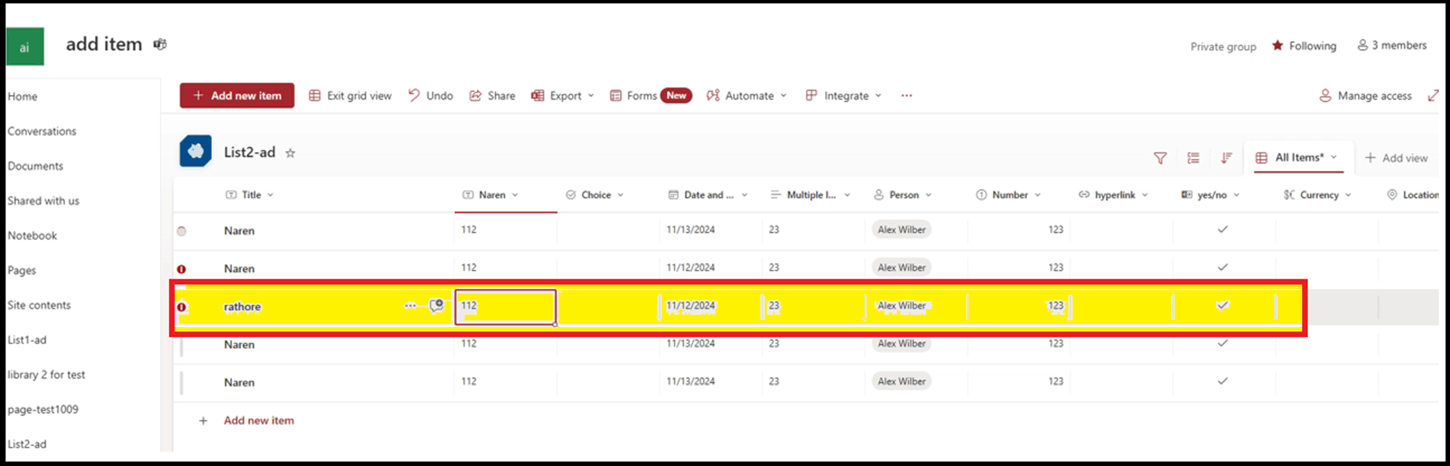Open the Multiple lines column menu
Viewport: 1450px width, 466px height.
(811, 195)
